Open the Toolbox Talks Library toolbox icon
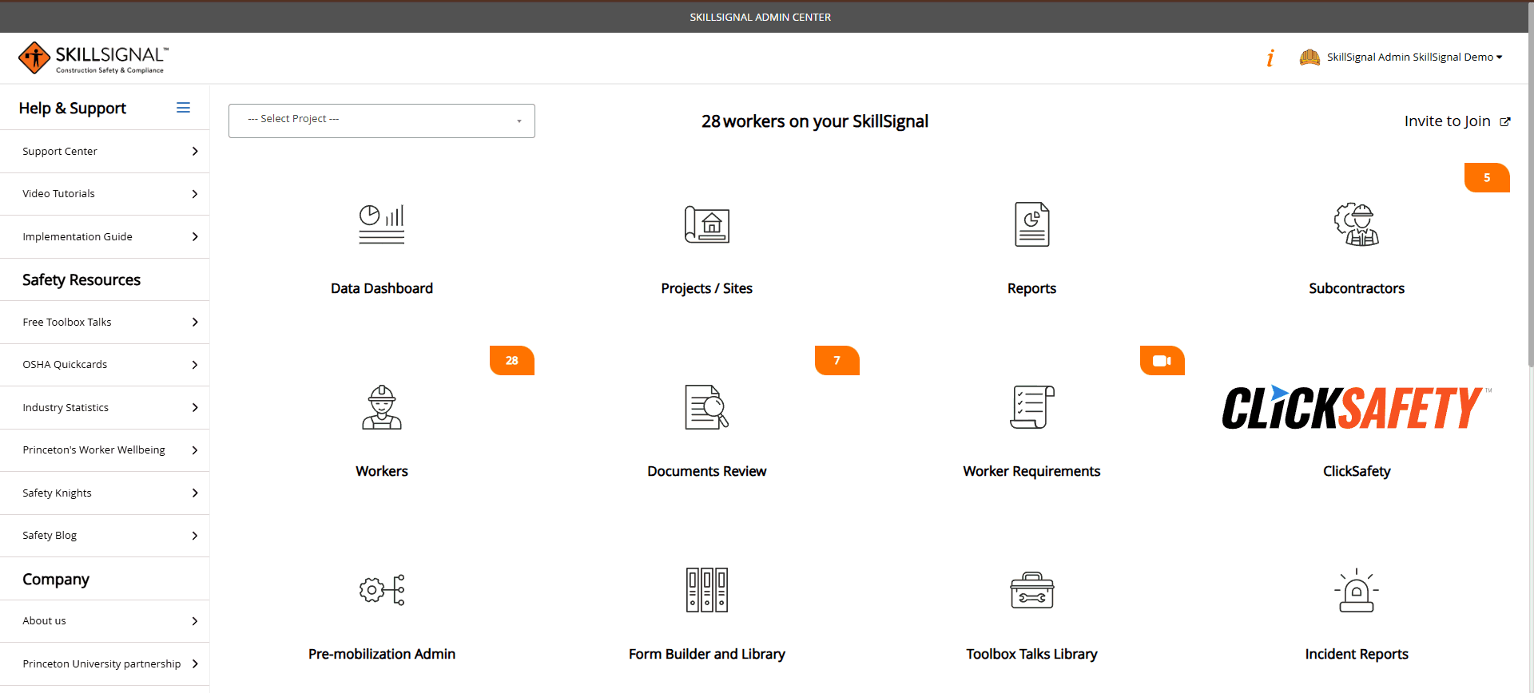This screenshot has width=1534, height=693. [x=1032, y=590]
